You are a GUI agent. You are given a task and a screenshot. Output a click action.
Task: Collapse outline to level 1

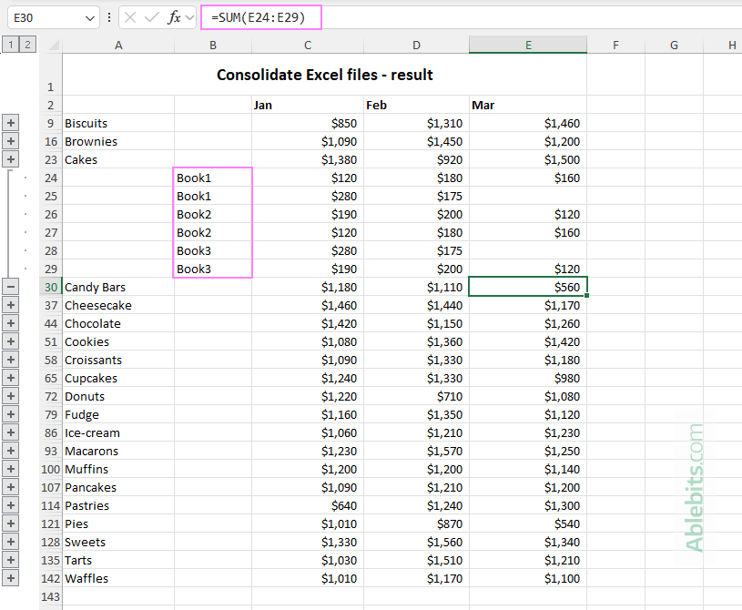(11, 44)
